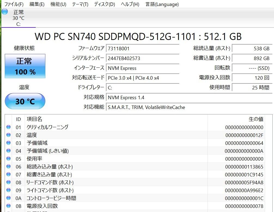Click the ファームウェア value field 73118001
The width and height of the screenshot is (274, 212).
coord(142,49)
